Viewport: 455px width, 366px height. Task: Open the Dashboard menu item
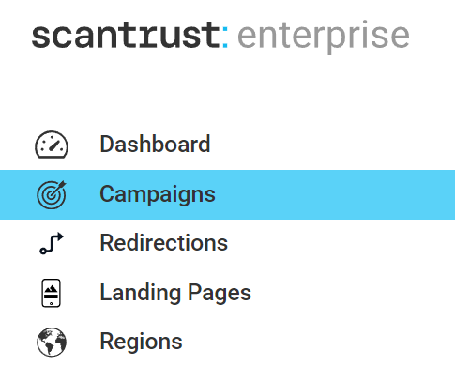(x=155, y=145)
